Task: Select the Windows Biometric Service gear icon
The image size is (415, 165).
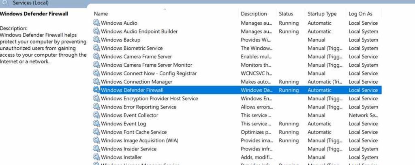Action: pyautogui.click(x=96, y=48)
